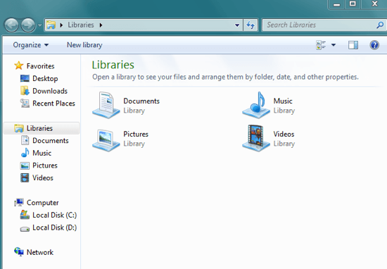Open Music in the sidebar tree
This screenshot has height=269, width=387.
click(x=42, y=153)
